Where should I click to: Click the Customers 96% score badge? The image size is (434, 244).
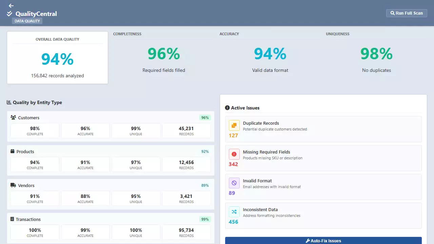pyautogui.click(x=205, y=118)
